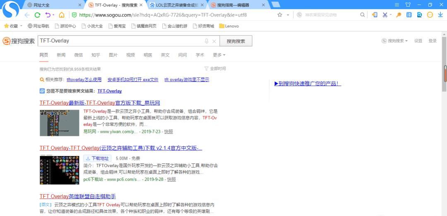This screenshot has width=447, height=216.
Task: Open the TFT Overlay英雄联盟自走棋助手 result
Action: (x=78, y=197)
